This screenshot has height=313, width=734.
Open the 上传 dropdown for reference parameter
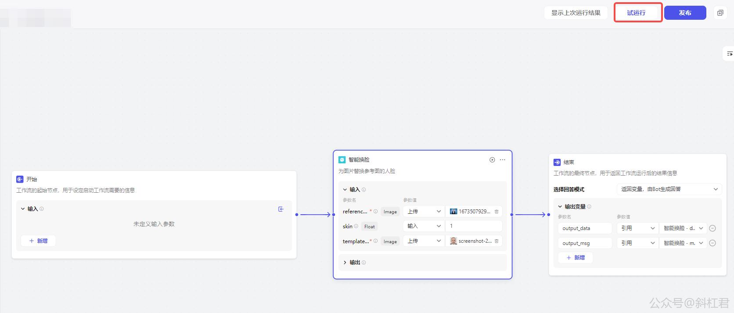424,212
